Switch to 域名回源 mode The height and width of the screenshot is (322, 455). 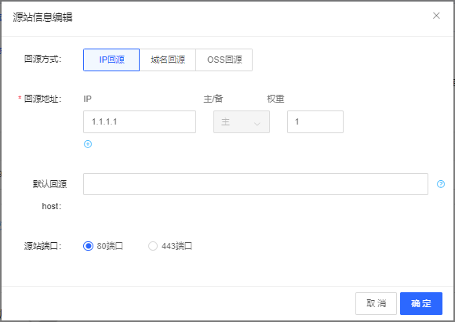(x=168, y=60)
